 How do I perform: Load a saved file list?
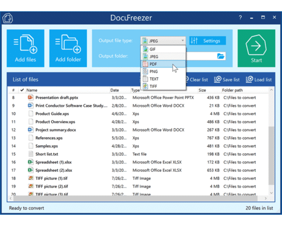(x=259, y=80)
